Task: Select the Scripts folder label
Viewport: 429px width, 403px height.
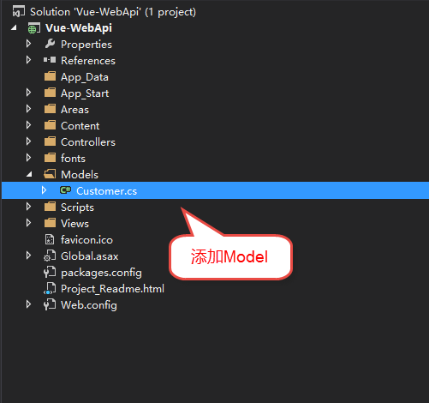Action: (77, 208)
